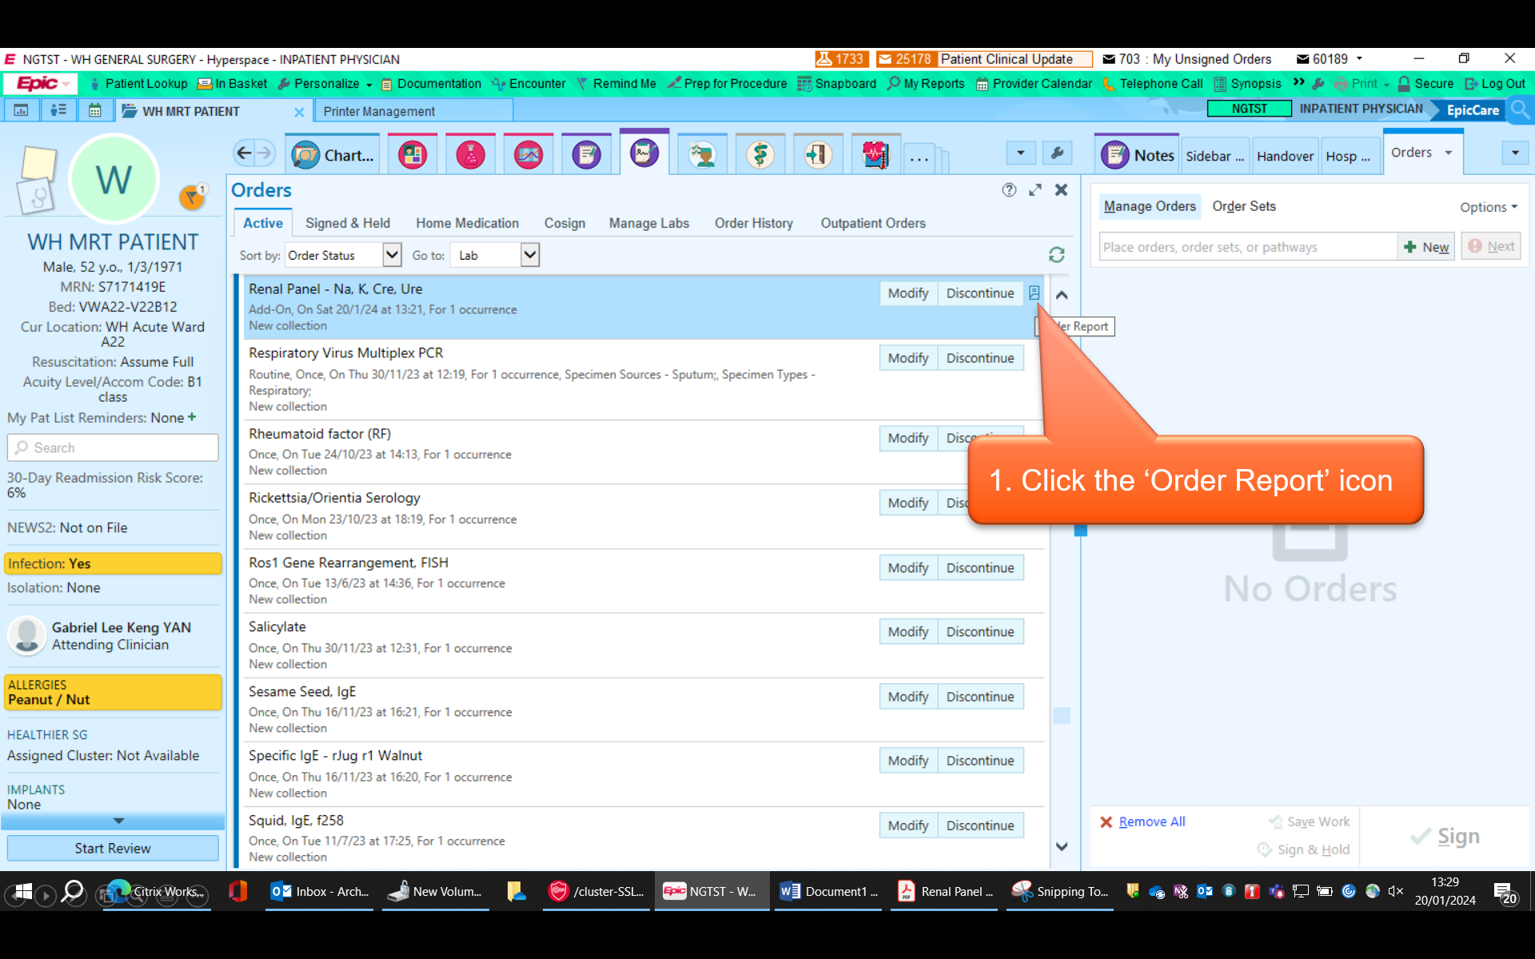Discontinue the Respiratory Virus Multiplex PCR order
The width and height of the screenshot is (1535, 959).
[979, 358]
